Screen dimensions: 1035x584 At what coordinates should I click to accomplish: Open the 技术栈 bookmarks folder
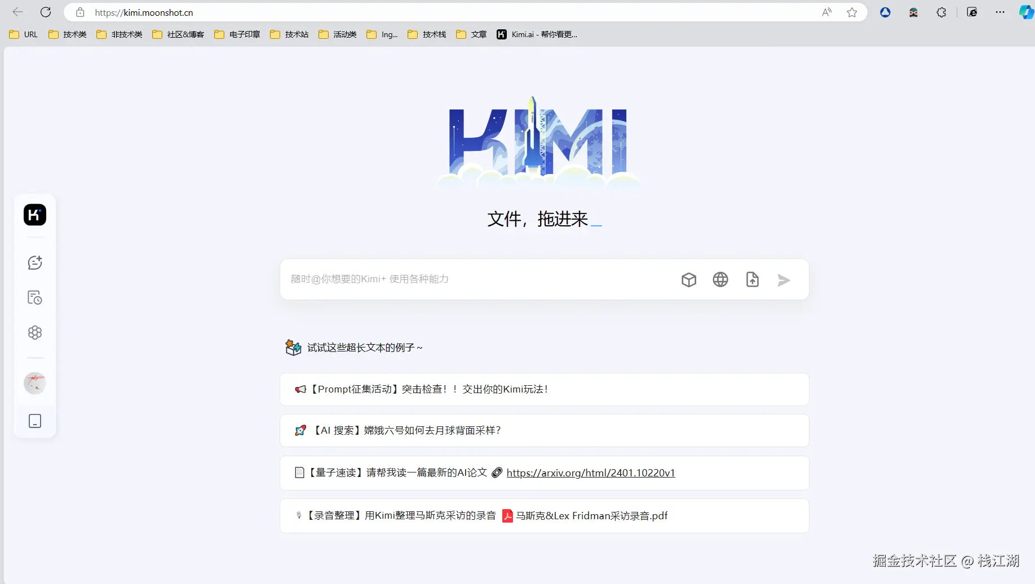[x=427, y=34]
